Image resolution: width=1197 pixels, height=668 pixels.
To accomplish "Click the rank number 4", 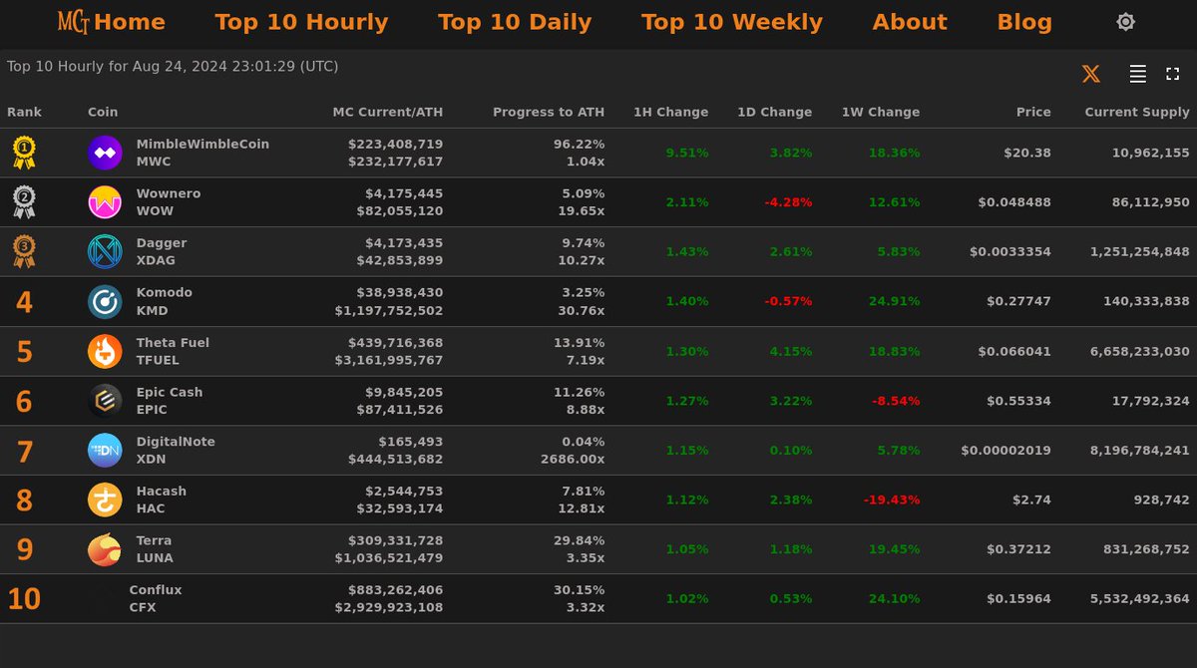I will pos(24,302).
